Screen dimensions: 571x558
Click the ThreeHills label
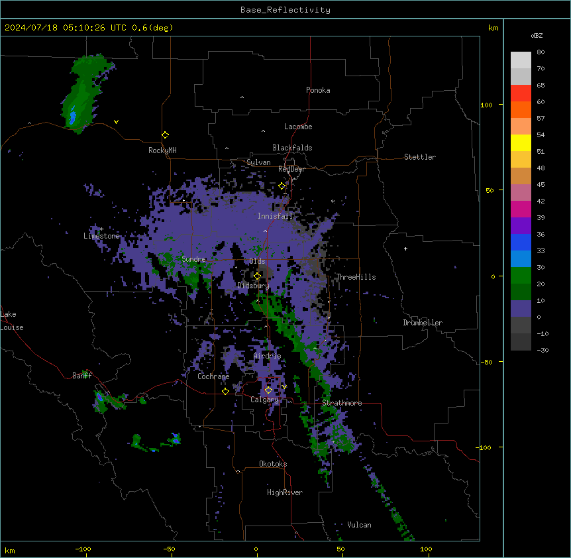pos(356,277)
